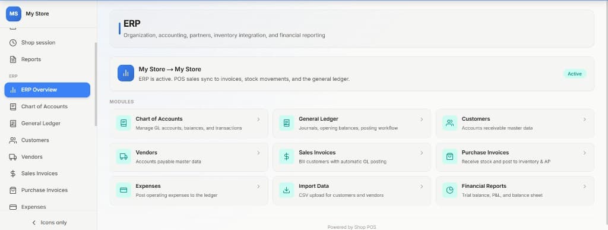Click the My Store name in header

point(37,14)
